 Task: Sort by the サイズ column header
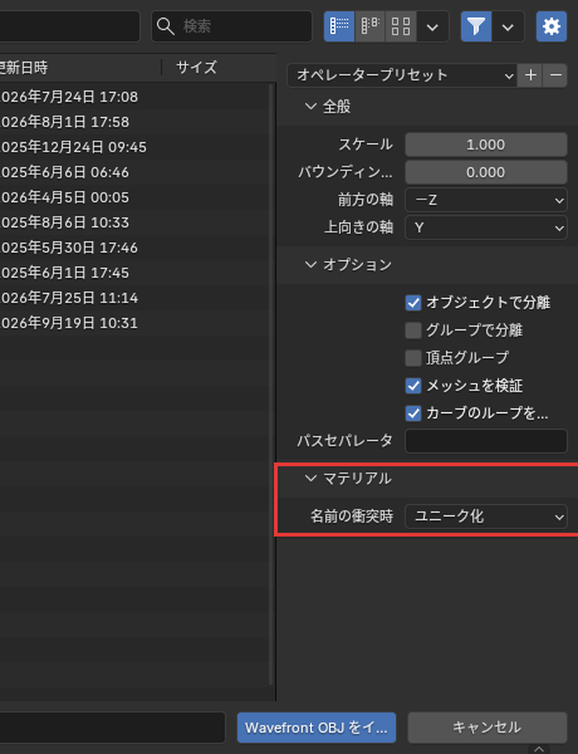tap(219, 68)
